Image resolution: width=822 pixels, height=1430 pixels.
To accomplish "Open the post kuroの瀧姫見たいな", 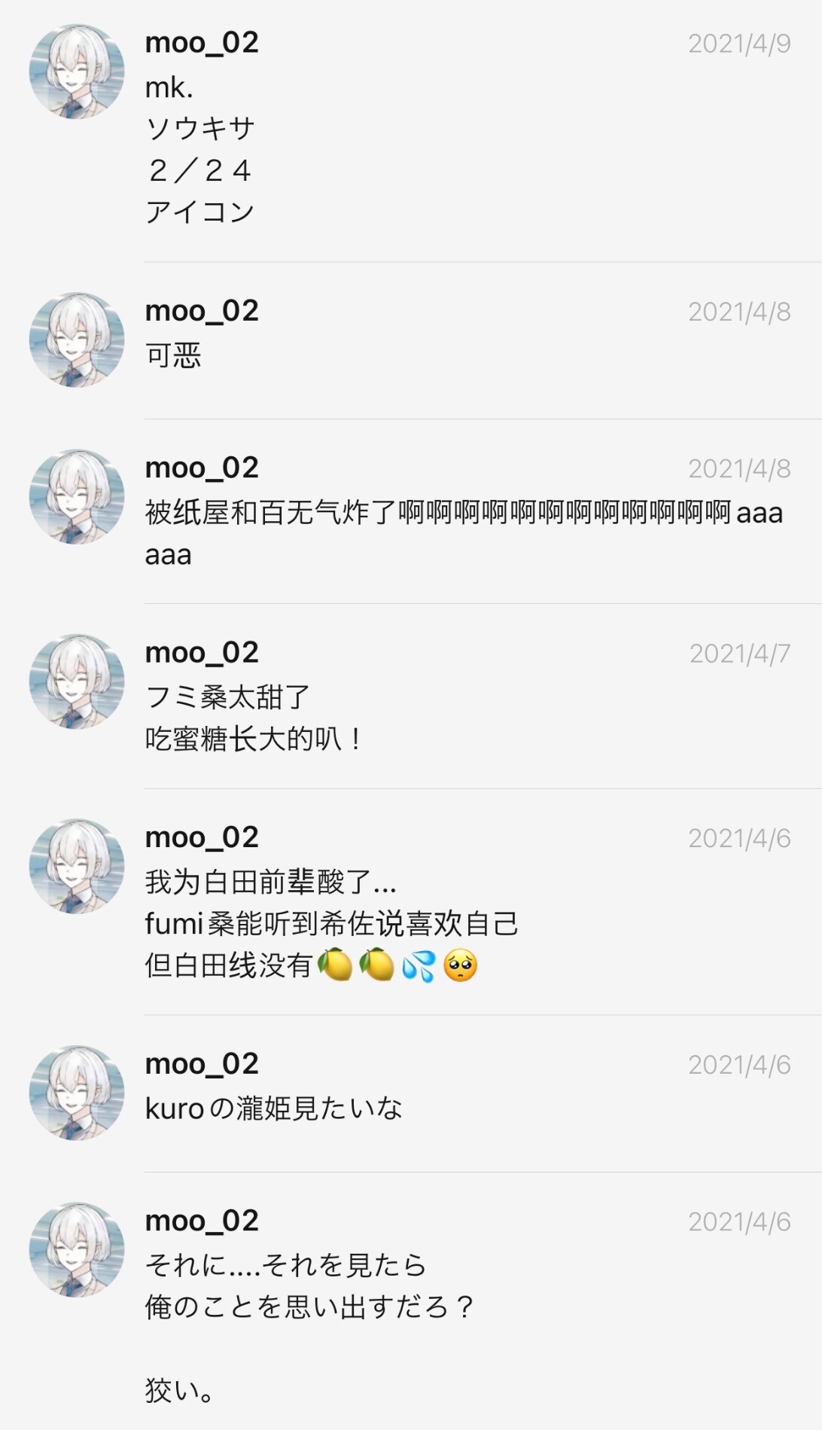I will tap(273, 1108).
